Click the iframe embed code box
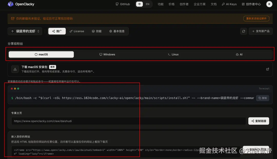Screen dimensions: 277x159 [x=126, y=152]
